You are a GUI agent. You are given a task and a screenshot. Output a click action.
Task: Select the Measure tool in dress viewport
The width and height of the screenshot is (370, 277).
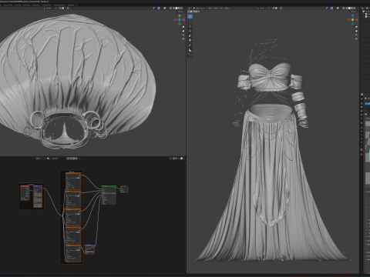click(x=190, y=50)
